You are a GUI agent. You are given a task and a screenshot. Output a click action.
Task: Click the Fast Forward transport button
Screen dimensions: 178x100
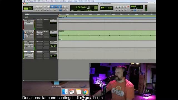click(123, 10)
